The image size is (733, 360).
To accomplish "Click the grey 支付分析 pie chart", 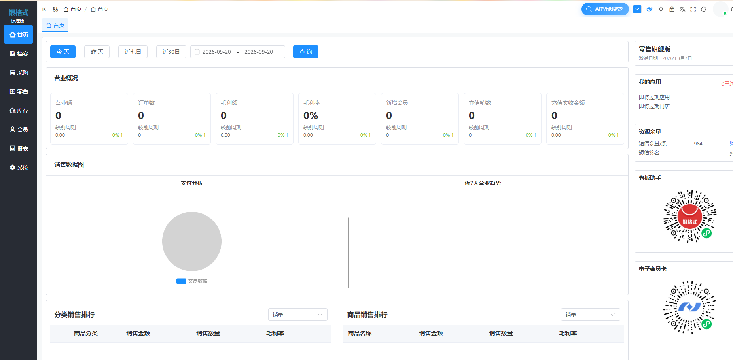I will [192, 241].
